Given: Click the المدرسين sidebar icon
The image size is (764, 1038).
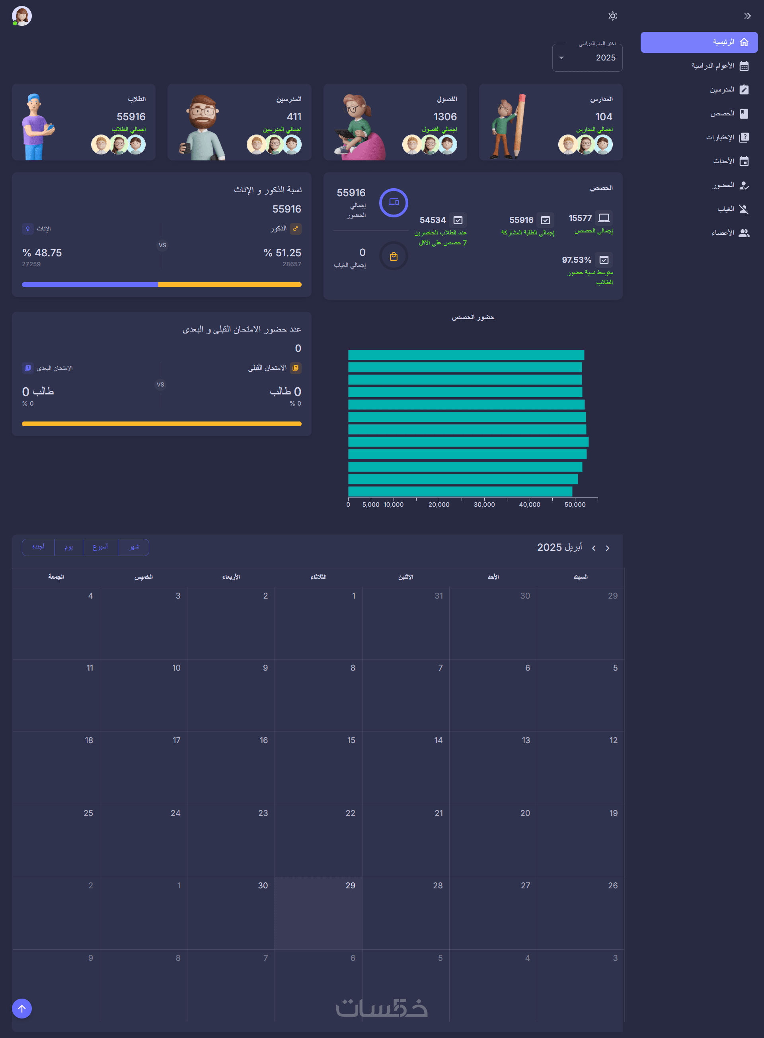Looking at the screenshot, I should (x=744, y=90).
